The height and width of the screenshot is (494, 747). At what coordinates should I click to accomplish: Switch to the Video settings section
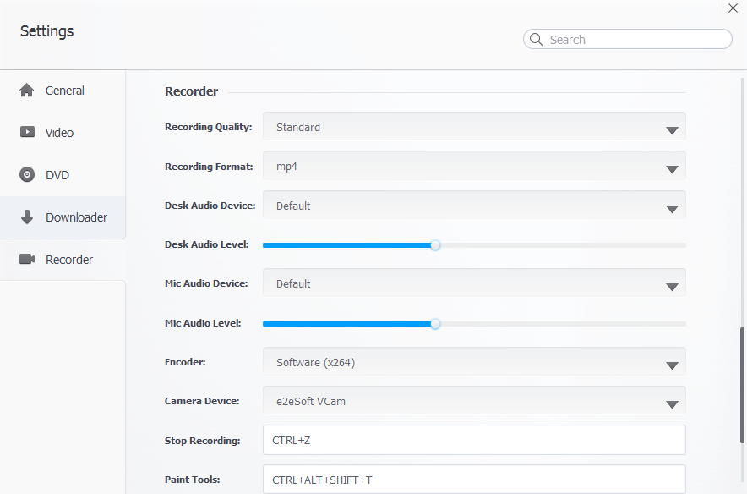pyautogui.click(x=59, y=133)
